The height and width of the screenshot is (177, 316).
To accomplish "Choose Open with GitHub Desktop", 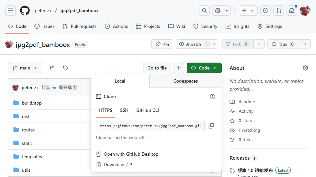I will pyautogui.click(x=131, y=154).
